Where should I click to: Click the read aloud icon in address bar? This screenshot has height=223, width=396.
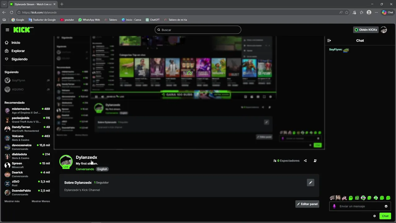tap(341, 12)
